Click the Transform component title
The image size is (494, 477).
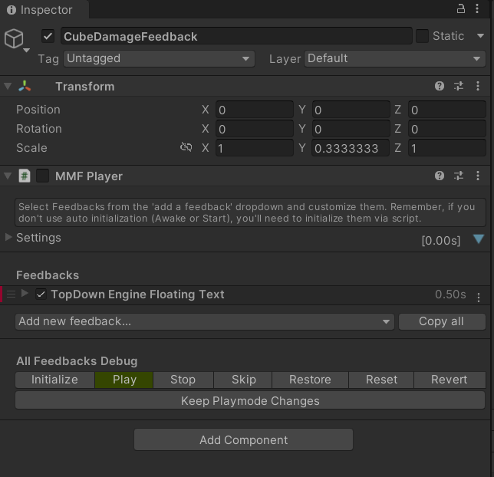(x=85, y=87)
